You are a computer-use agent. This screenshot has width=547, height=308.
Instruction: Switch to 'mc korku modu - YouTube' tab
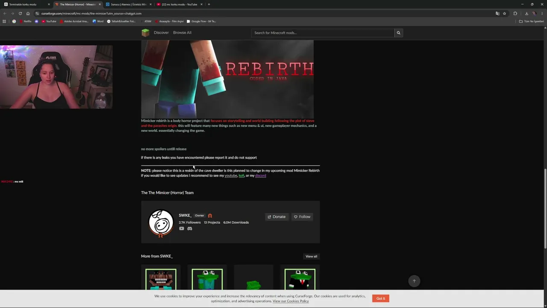pos(179,4)
